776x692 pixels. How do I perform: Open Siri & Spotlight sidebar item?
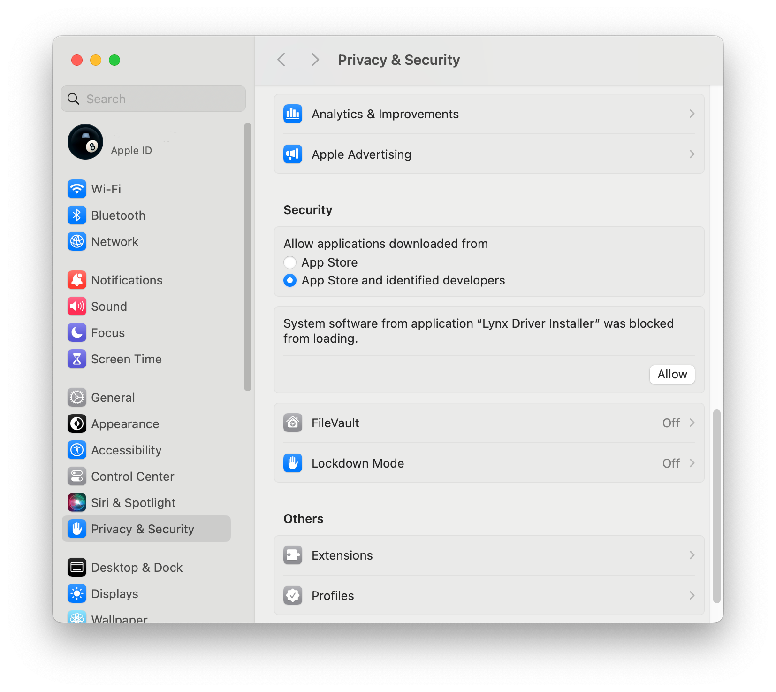tap(146, 503)
